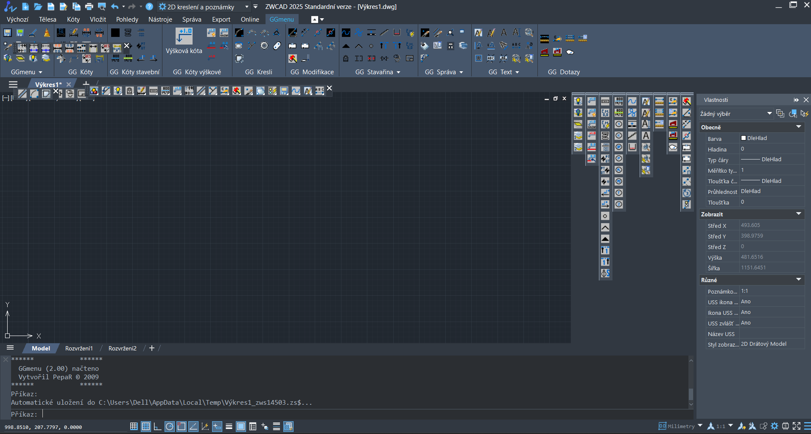Collapse the Obecné section in Vlastnosti panel
The height and width of the screenshot is (434, 811).
[x=799, y=127]
